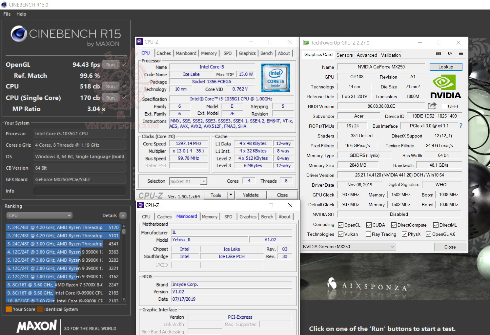Image resolution: width=490 pixels, height=335 pixels.
Task: Click the Insyde Corp. BIOS brand field
Action: (x=232, y=284)
